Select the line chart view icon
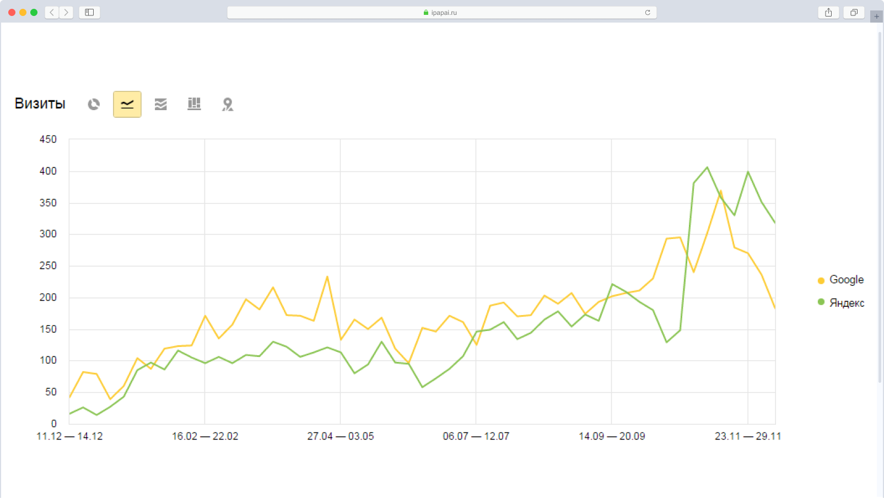 coord(127,104)
